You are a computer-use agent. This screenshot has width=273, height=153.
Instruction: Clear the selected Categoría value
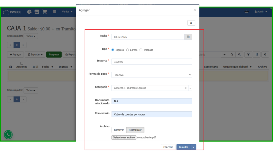pos(186,88)
